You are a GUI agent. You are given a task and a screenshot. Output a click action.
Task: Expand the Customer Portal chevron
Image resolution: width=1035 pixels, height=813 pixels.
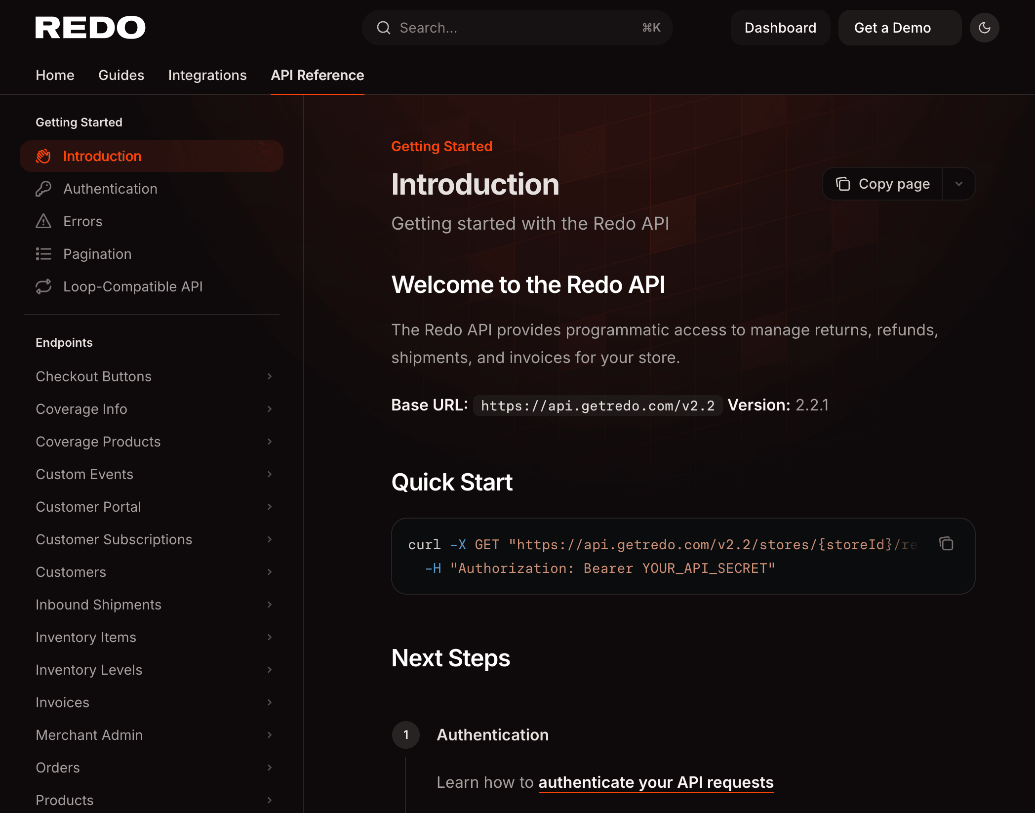270,507
